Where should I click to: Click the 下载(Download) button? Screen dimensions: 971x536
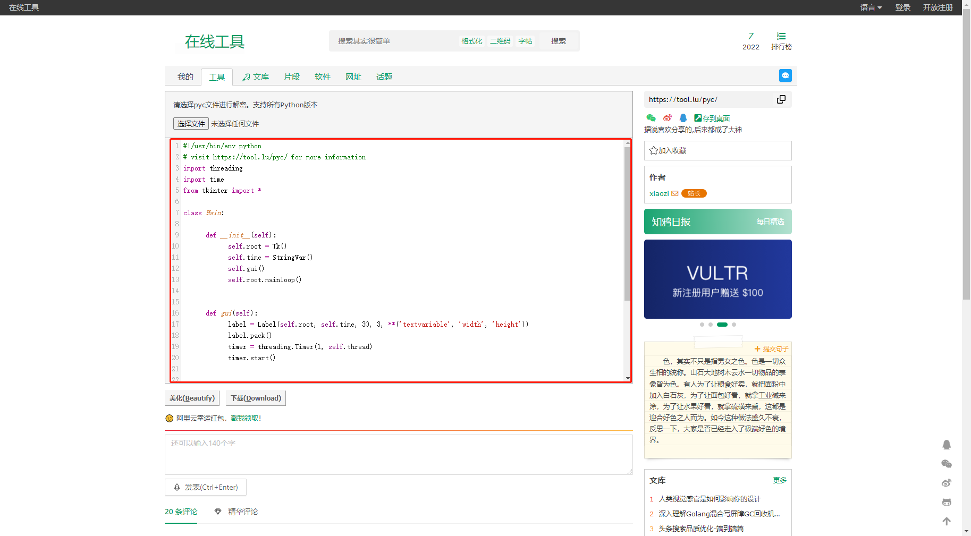(x=256, y=398)
